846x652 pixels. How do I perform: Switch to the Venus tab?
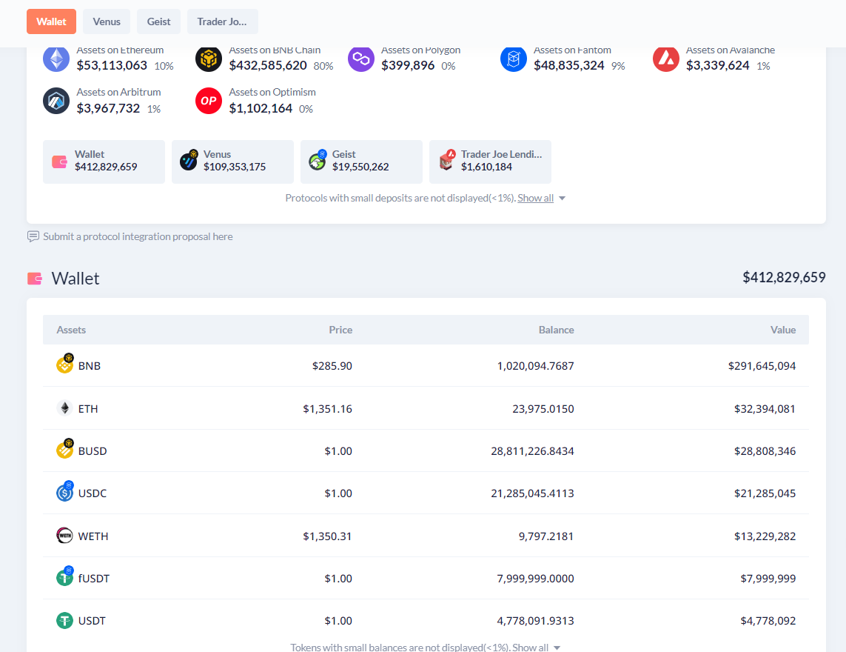click(x=107, y=21)
